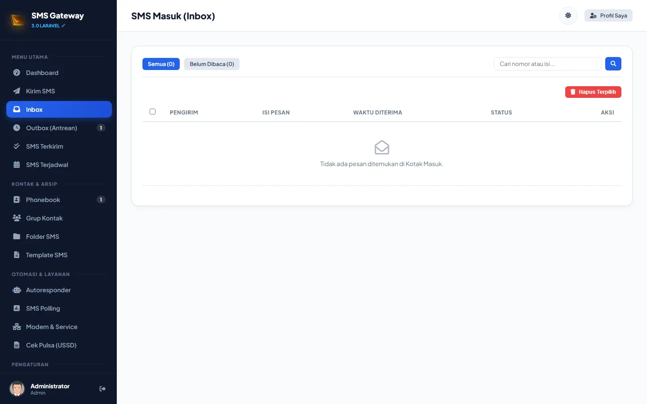
Task: Click the Administrator user name
Action: tap(50, 386)
